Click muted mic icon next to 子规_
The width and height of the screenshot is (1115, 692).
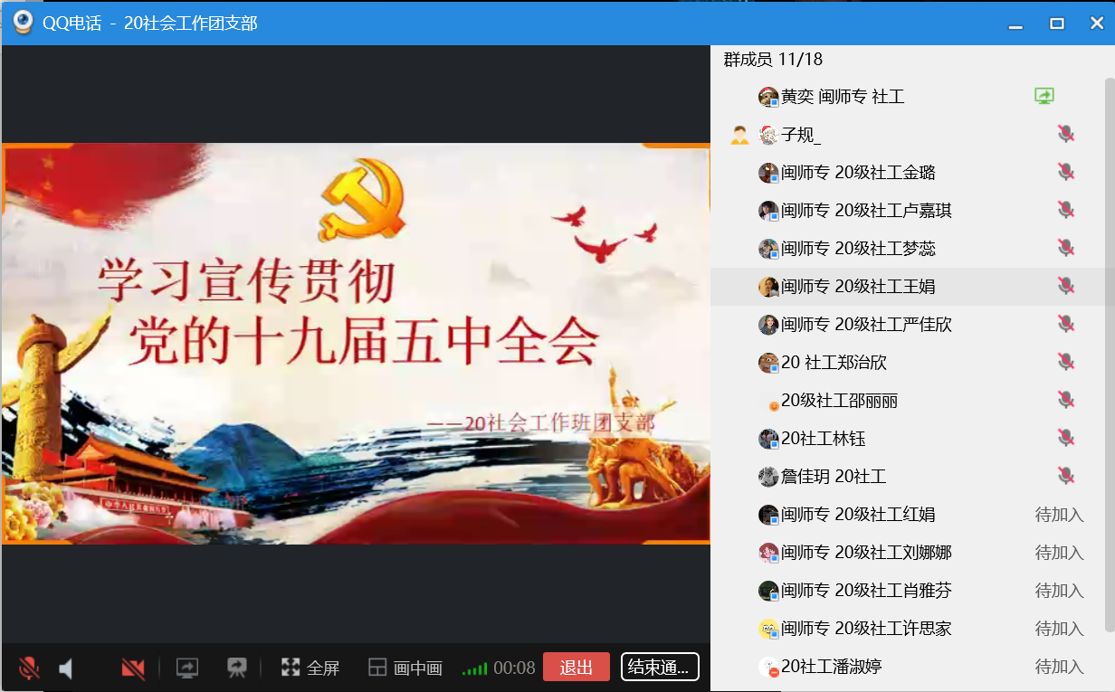point(1066,135)
